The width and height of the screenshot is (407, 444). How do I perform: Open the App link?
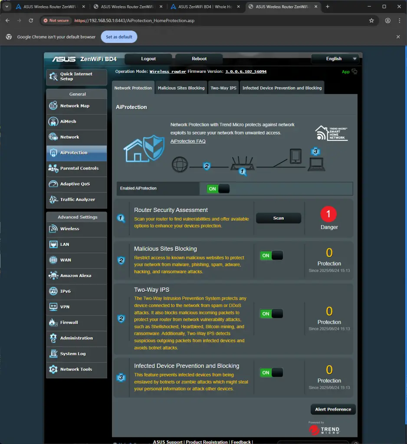click(345, 72)
